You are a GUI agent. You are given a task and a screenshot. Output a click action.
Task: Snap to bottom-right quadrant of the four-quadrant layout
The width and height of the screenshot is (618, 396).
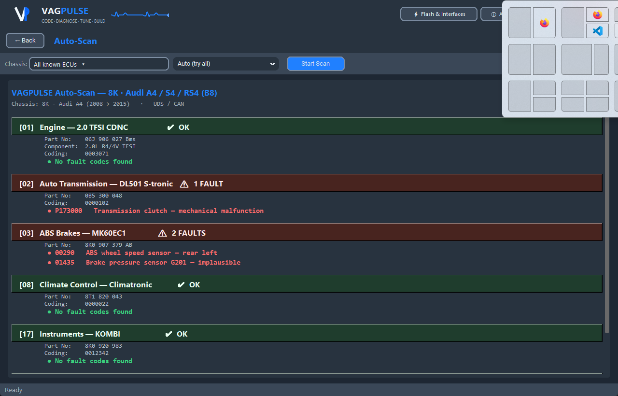coord(597,104)
